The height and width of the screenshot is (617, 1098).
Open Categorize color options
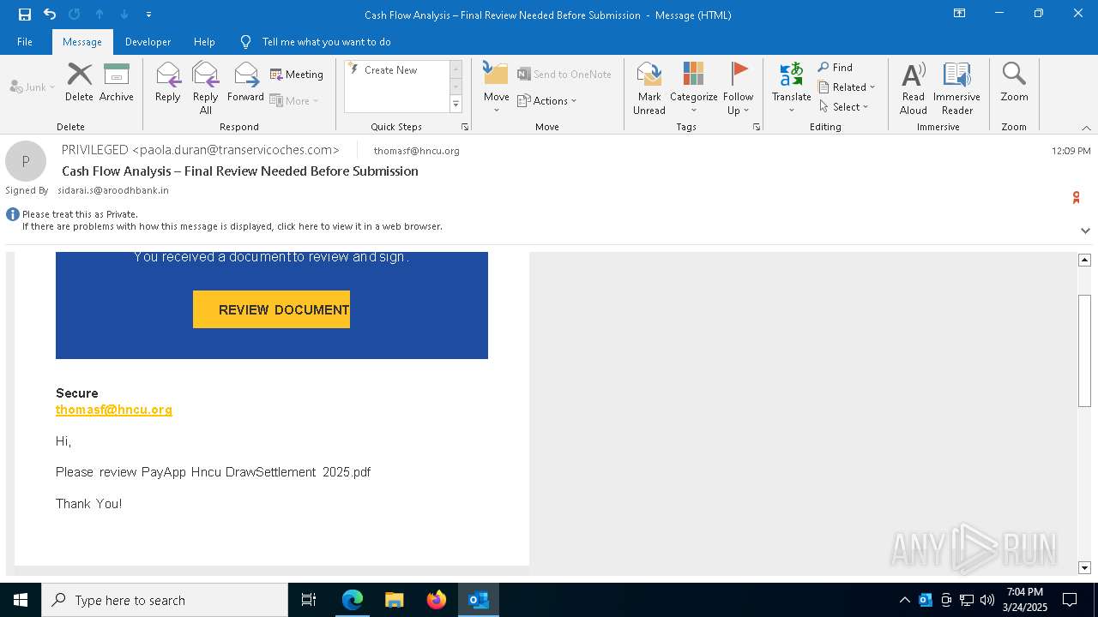point(694,88)
